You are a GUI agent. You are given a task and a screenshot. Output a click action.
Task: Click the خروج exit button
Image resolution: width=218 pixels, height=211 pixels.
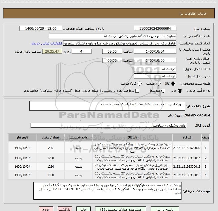46,209
